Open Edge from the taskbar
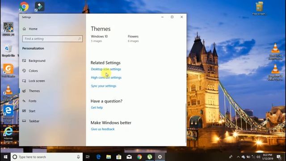The height and width of the screenshot is (161, 286). click(x=98, y=157)
